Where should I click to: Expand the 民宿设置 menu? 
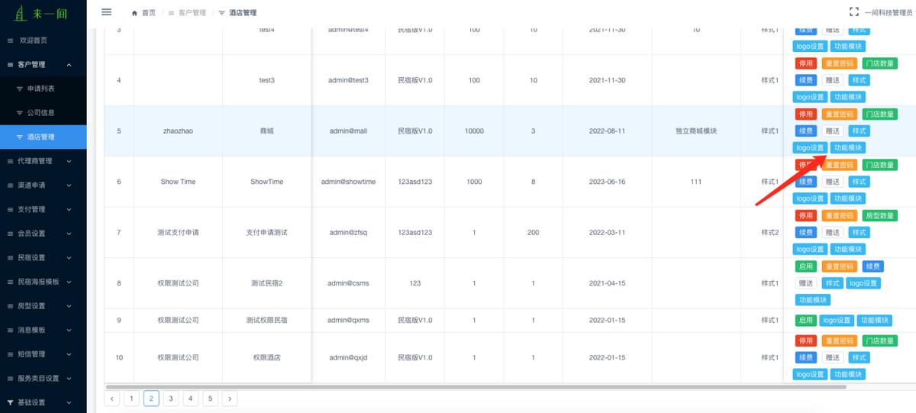[44, 257]
